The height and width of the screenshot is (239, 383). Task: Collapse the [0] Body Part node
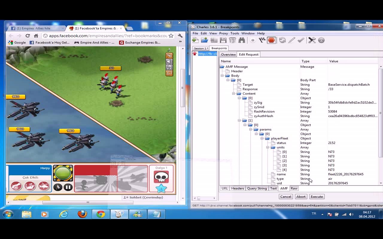(228, 80)
